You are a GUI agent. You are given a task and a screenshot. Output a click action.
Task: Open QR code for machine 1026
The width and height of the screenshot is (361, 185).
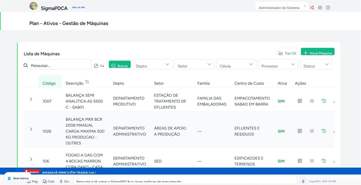point(300,131)
